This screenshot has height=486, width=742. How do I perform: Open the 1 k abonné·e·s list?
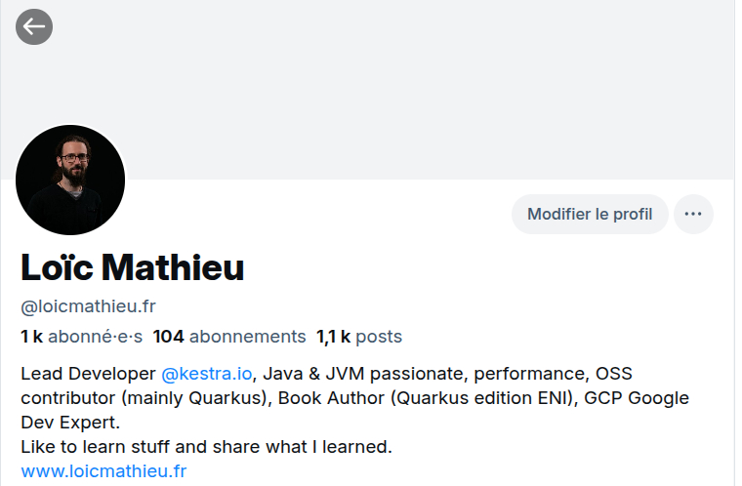81,337
